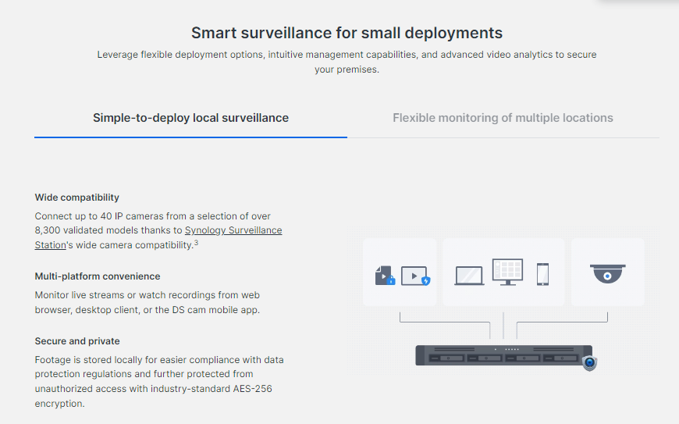Click the laptop icon in the diagram
Screen dimensions: 679x424
pos(469,276)
